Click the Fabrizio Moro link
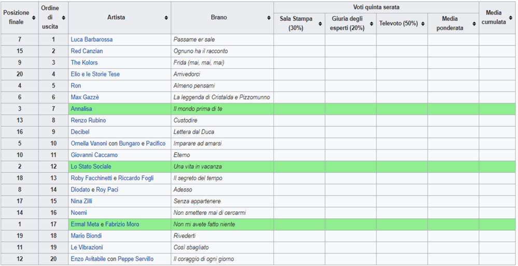Image resolution: width=518 pixels, height=266 pixels. point(122,224)
